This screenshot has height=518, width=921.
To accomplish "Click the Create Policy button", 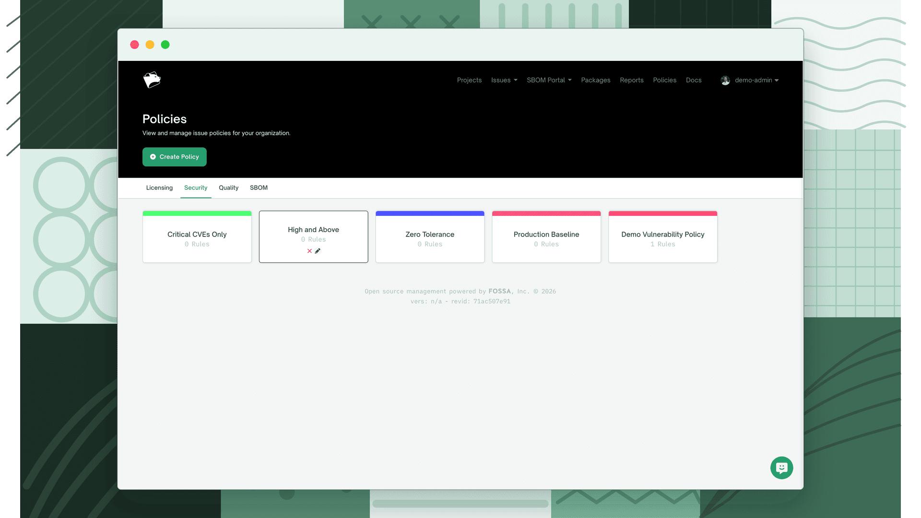I will [175, 157].
